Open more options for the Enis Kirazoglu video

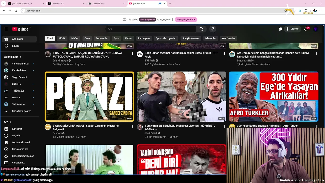132,53
